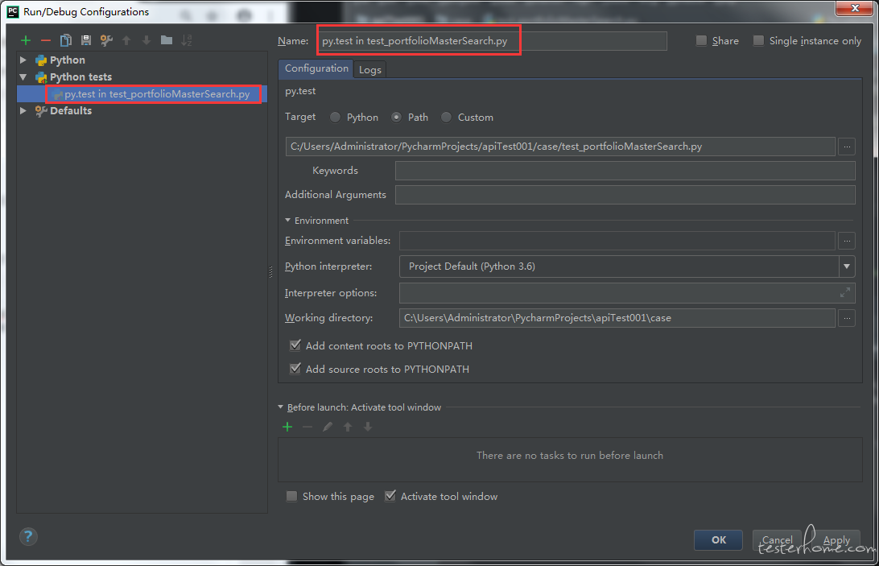Move configuration down in the tree toolbar
This screenshot has width=879, height=566.
point(146,40)
